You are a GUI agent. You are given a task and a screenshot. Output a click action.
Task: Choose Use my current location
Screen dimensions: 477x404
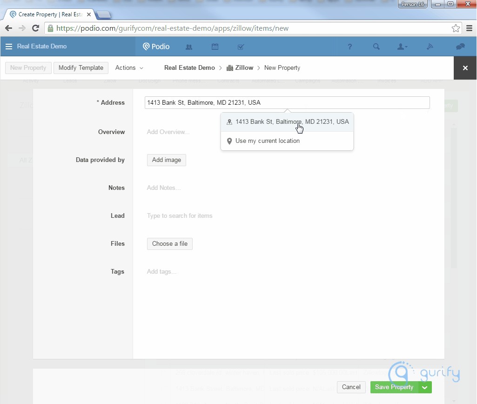(x=267, y=141)
